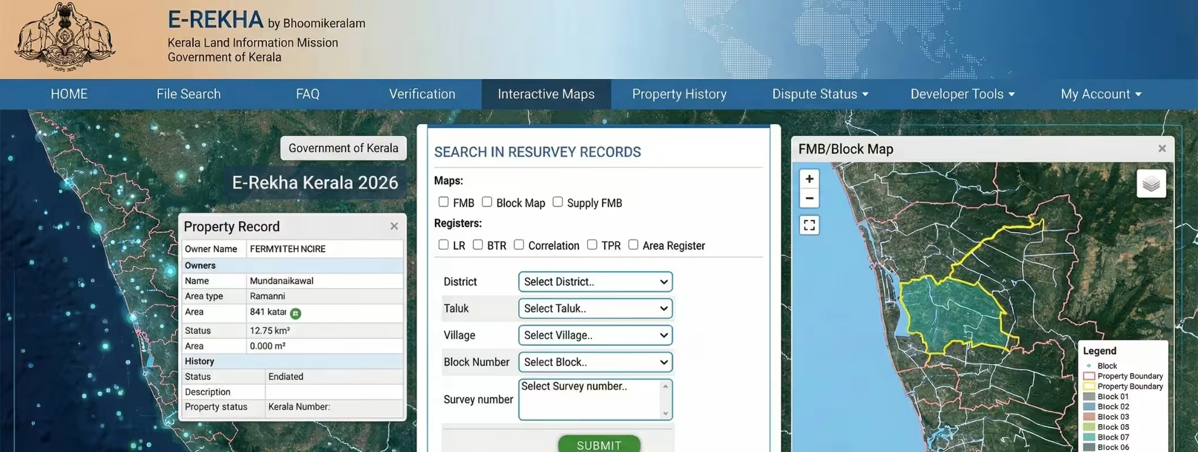
Task: Click the Owners section header
Action: point(293,266)
